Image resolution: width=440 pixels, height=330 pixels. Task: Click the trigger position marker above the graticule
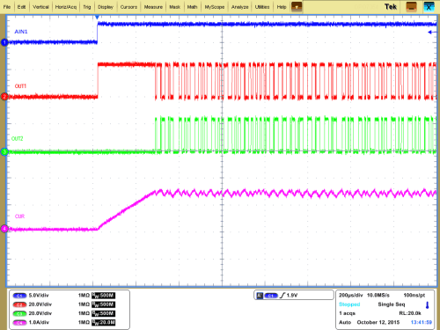97,18
